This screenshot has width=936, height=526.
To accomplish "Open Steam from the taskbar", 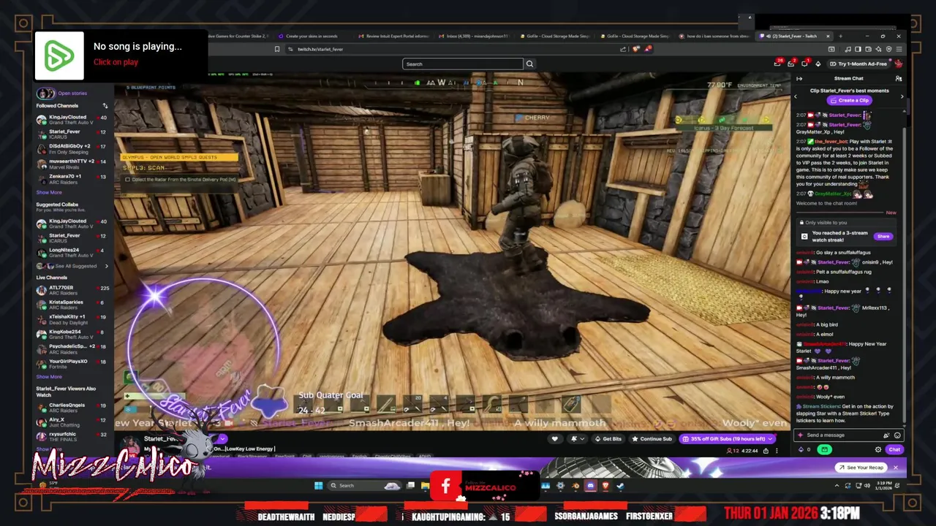I will (x=620, y=486).
